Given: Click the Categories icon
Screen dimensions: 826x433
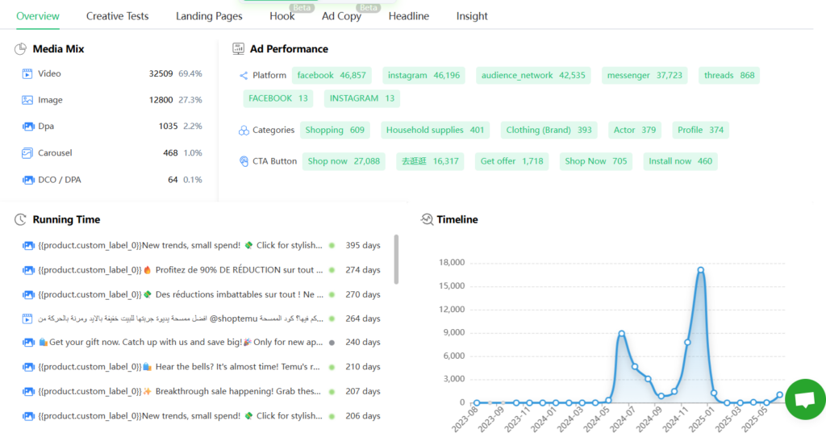Looking at the screenshot, I should pyautogui.click(x=244, y=131).
